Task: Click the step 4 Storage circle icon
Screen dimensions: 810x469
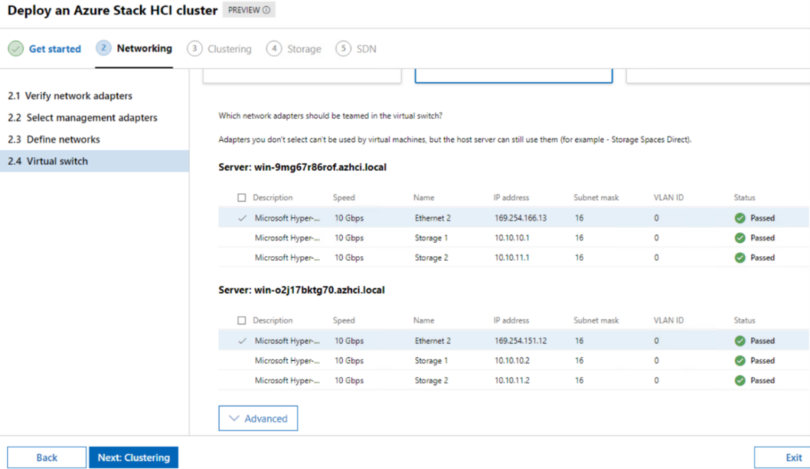Action: coord(274,49)
